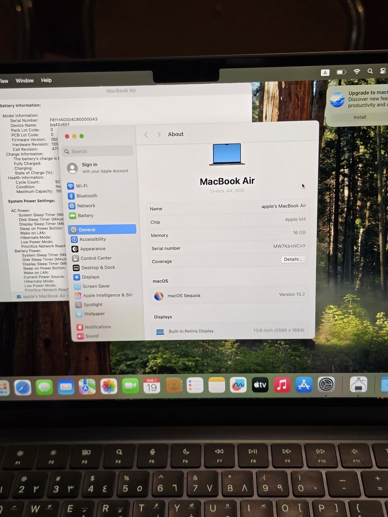Open the Help menu
This screenshot has height=517, width=388.
(x=46, y=80)
